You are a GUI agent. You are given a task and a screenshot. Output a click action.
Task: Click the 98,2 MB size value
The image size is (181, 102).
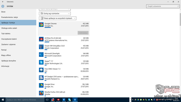[x=85, y=84]
